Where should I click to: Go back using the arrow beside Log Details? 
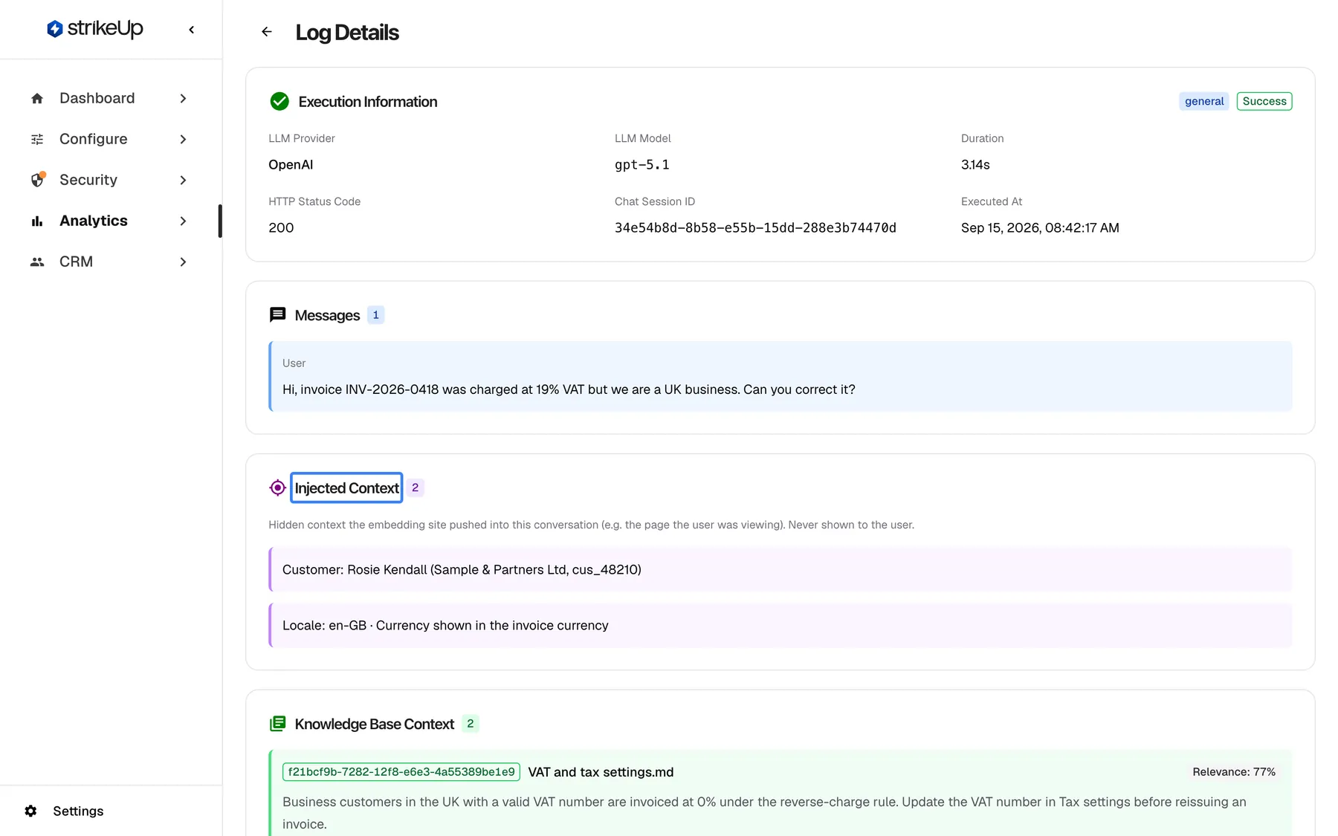(267, 32)
